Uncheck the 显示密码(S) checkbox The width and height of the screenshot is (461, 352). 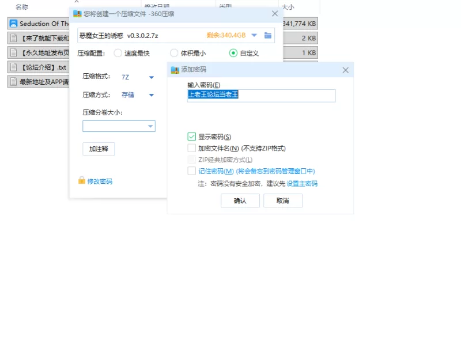pyautogui.click(x=191, y=137)
